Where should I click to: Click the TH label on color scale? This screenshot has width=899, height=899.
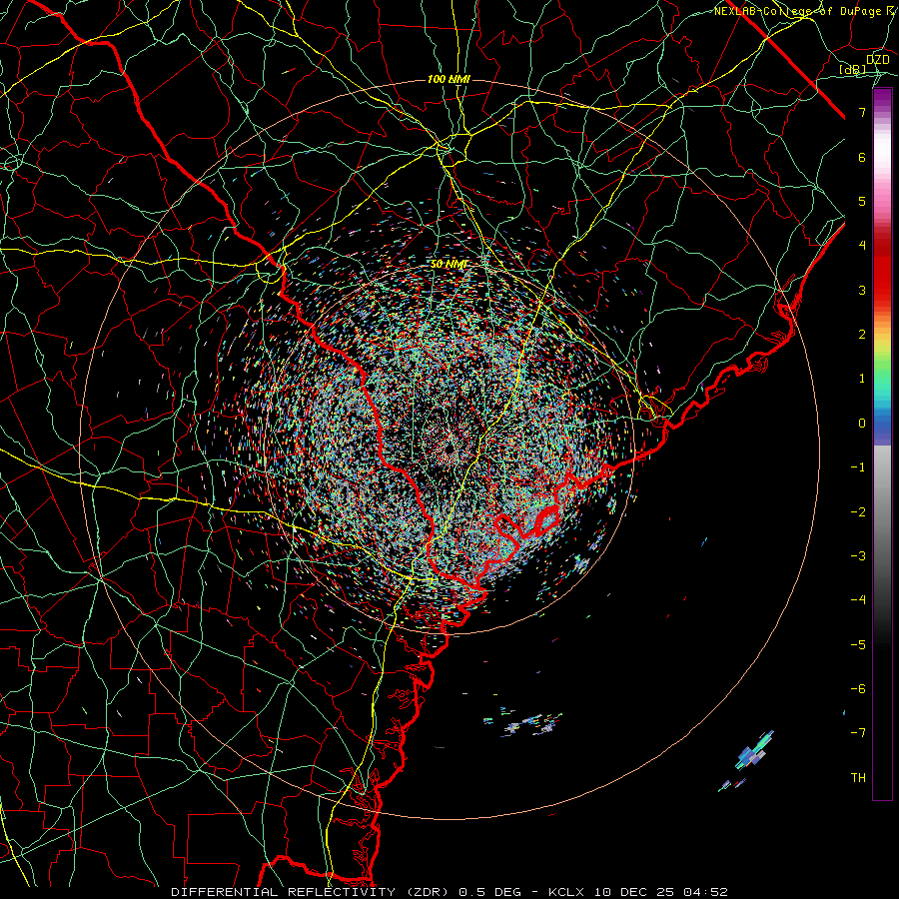(858, 778)
